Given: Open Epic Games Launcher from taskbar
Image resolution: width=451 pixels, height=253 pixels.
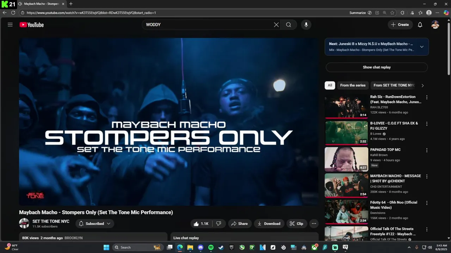Looking at the screenshot, I should click(x=231, y=247).
